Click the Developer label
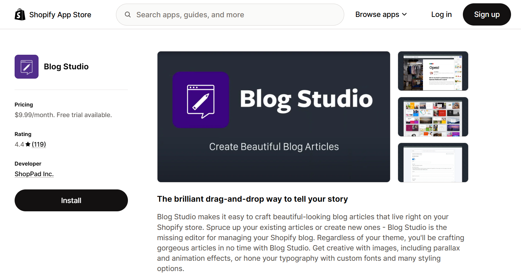521x278 pixels. tap(28, 164)
